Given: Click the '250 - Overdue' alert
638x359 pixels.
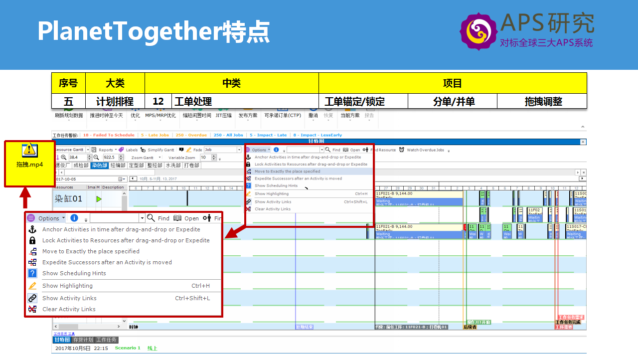Looking at the screenshot, I should 191,135.
